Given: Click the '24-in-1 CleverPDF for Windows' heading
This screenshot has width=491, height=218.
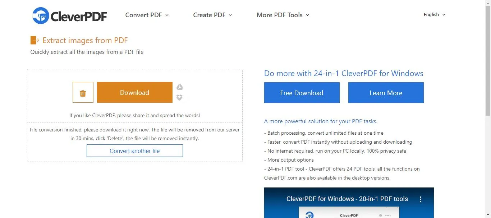Looking at the screenshot, I should pyautogui.click(x=343, y=74).
